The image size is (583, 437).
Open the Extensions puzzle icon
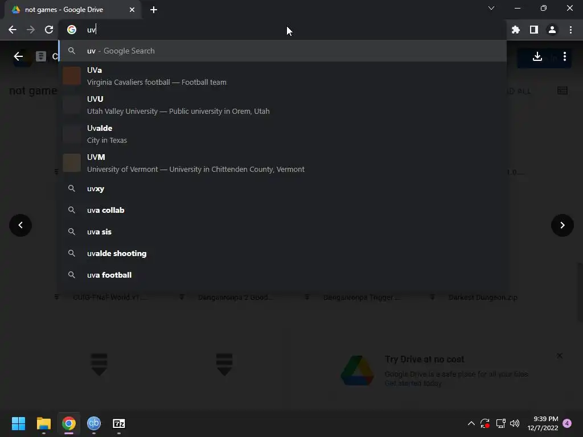click(x=516, y=30)
